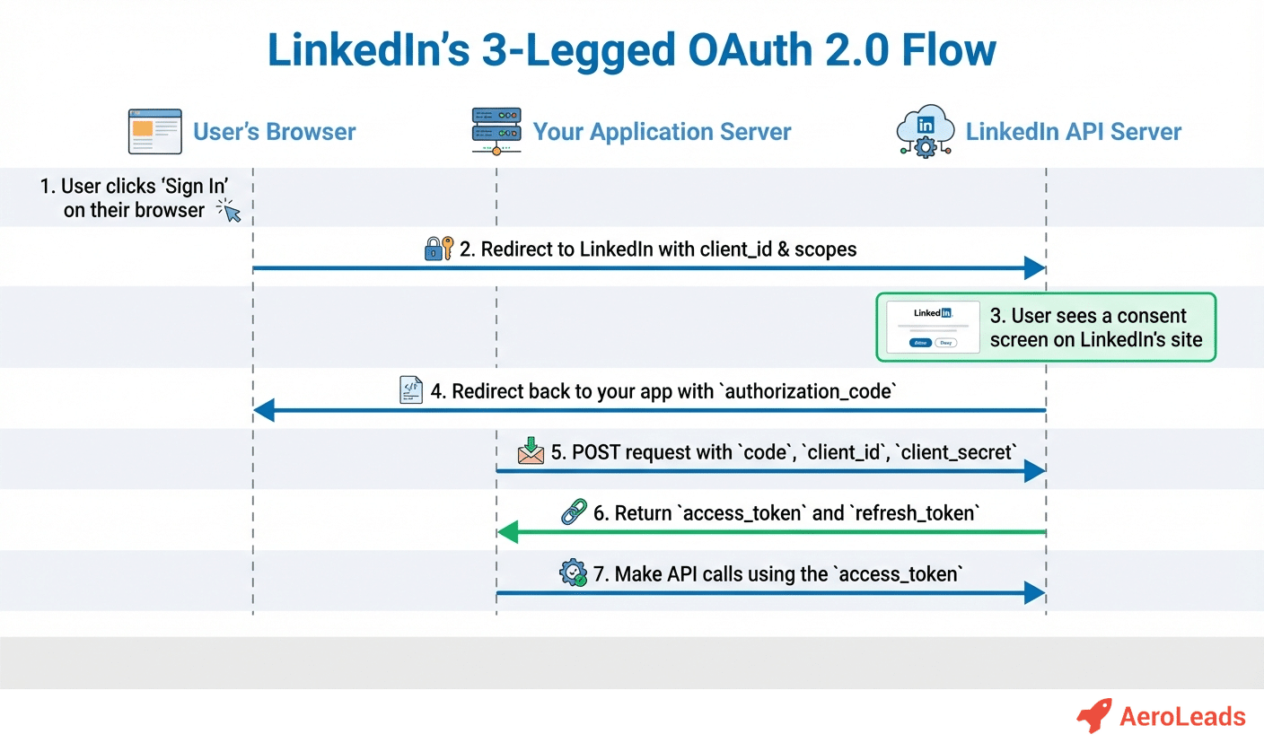
Task: Click the LinkedIn's 3-Legged OAuth 2.0 Flow title
Action: coord(632,49)
